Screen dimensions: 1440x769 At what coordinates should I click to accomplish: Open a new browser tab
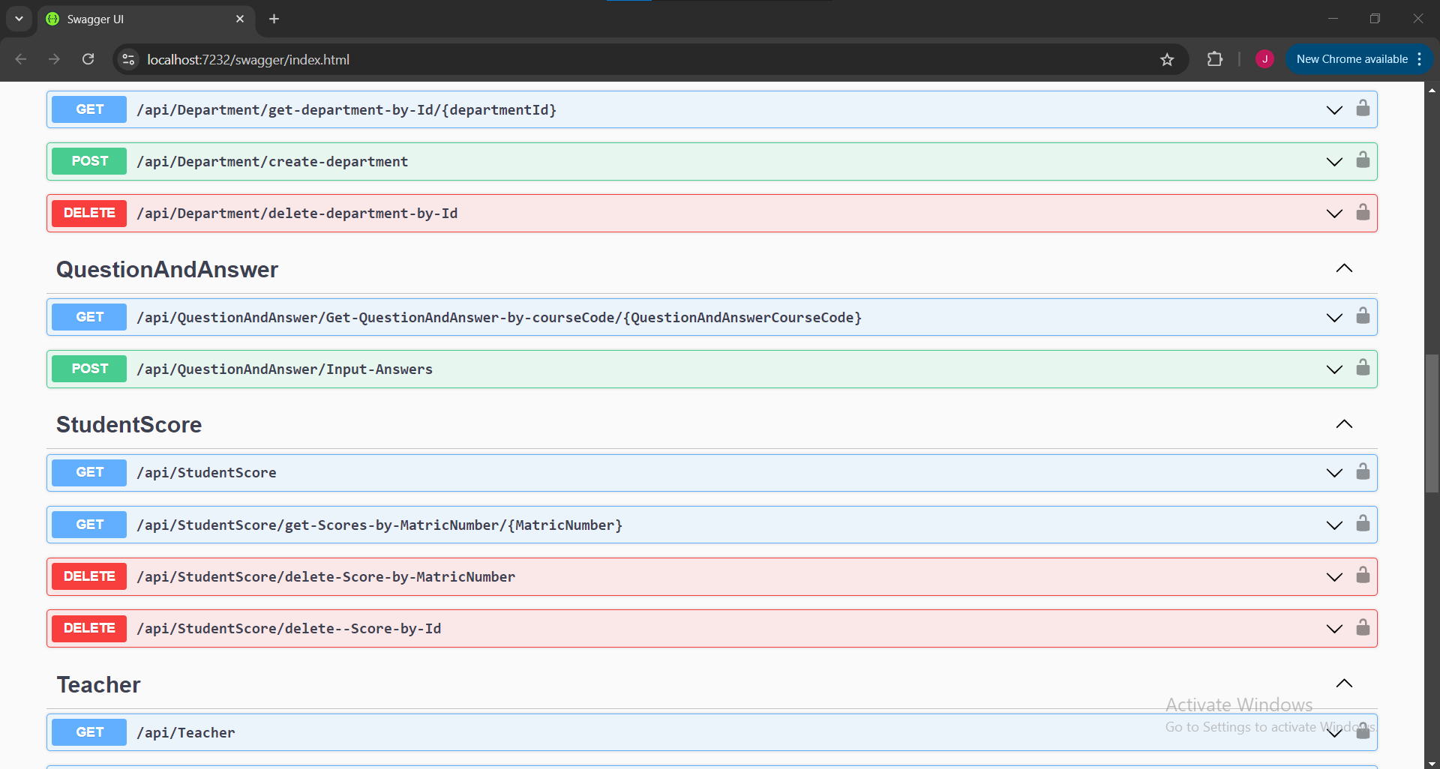(274, 19)
